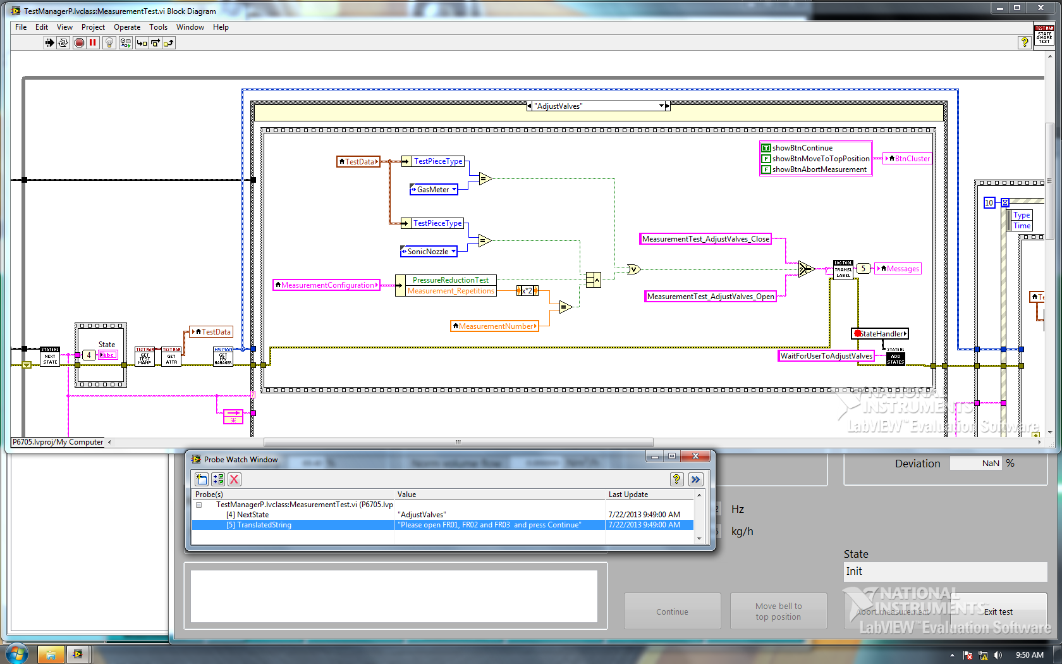Click the State indicator field showing Init

point(945,572)
